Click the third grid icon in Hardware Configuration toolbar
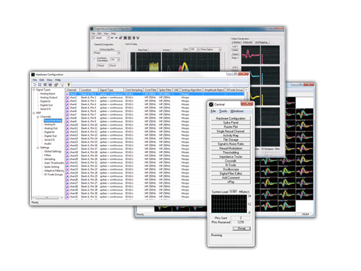Screen dimensions: 361x271 [x=50, y=85]
